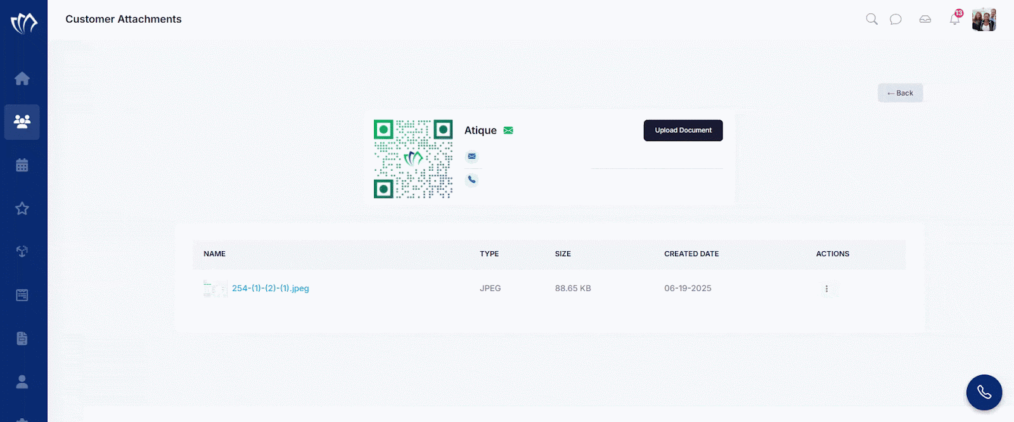Open the three-dot actions menu for the jpeg row
This screenshot has width=1014, height=422.
point(826,289)
